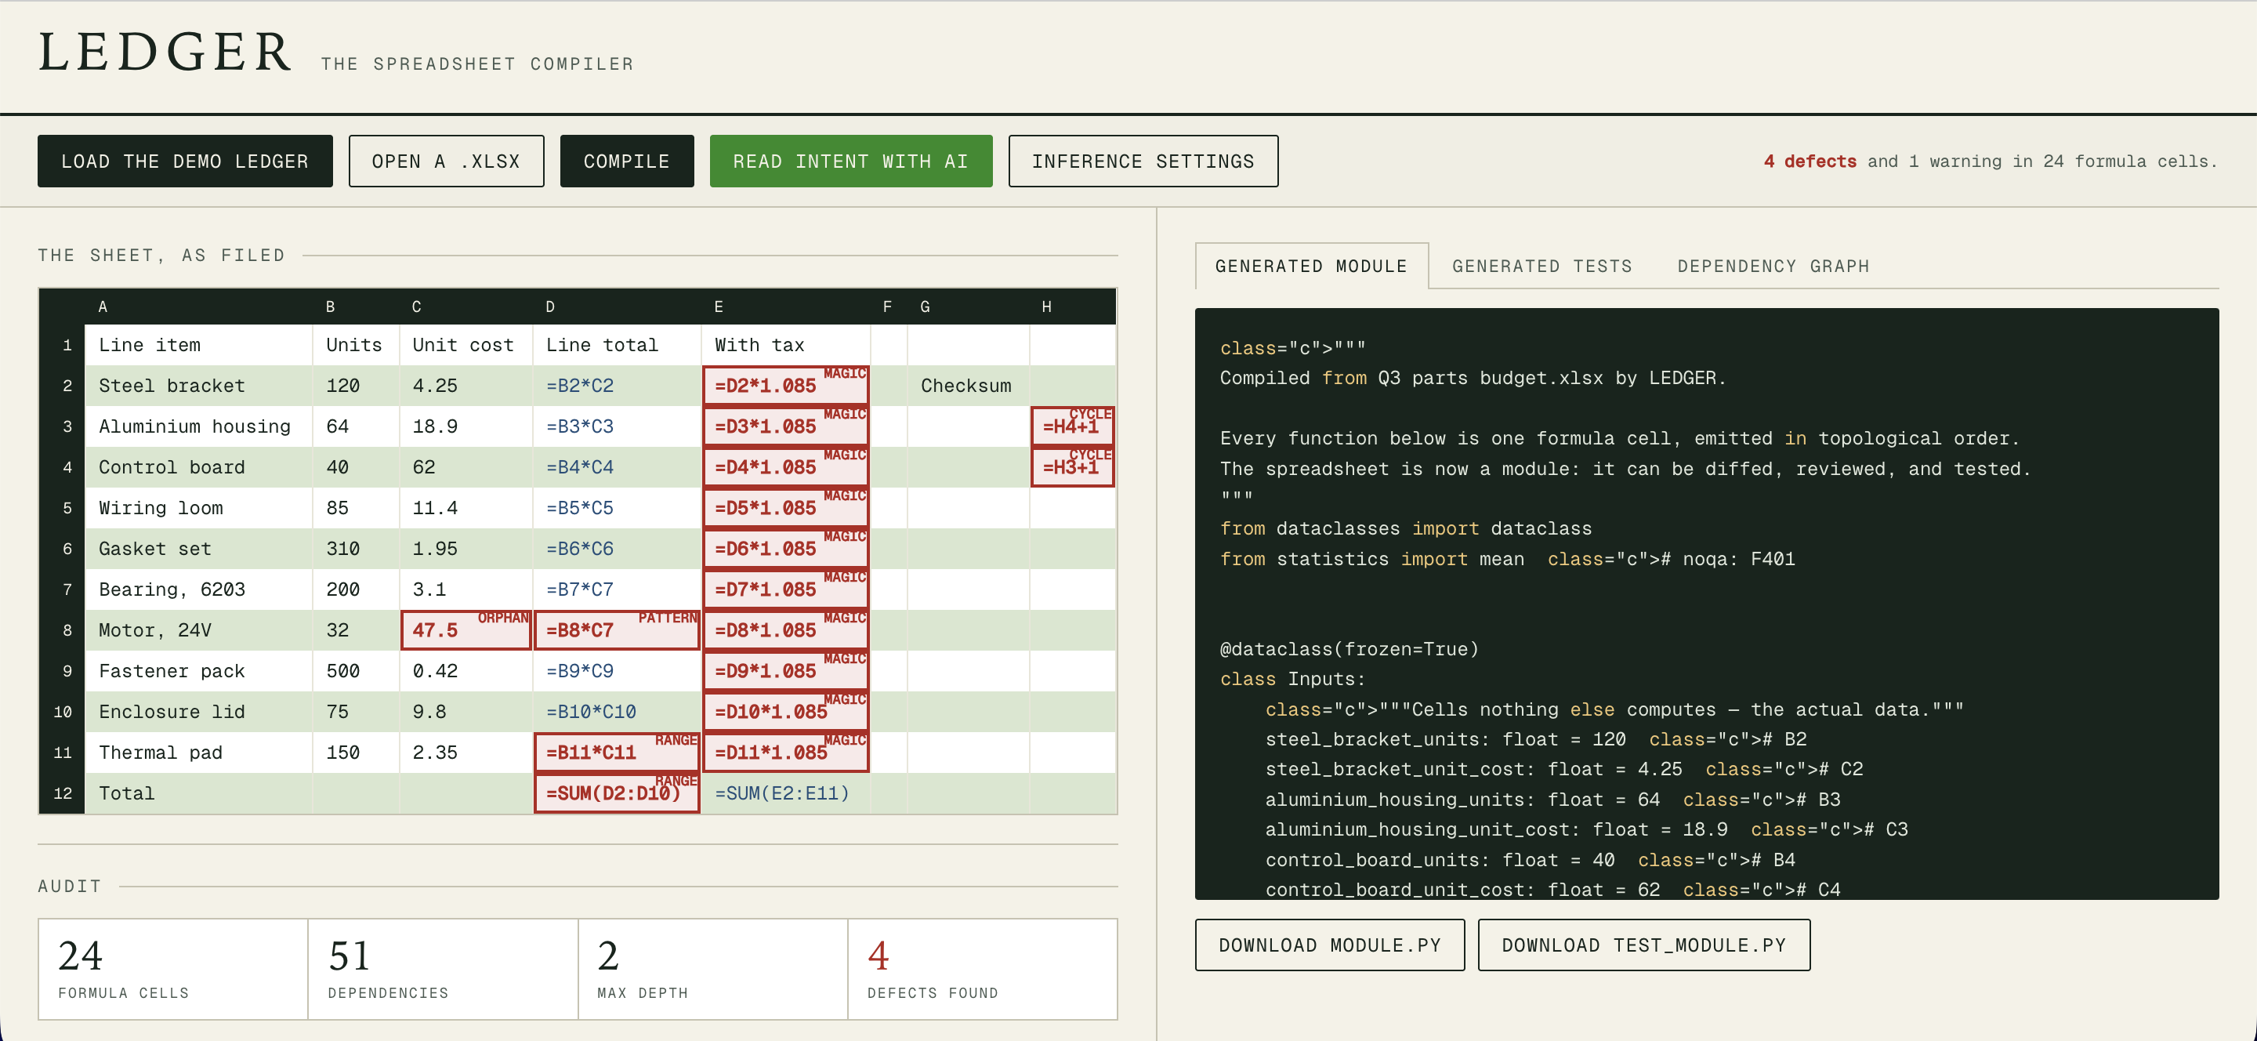Run the Compile button
Screen dimensions: 2257x1041
tap(626, 161)
